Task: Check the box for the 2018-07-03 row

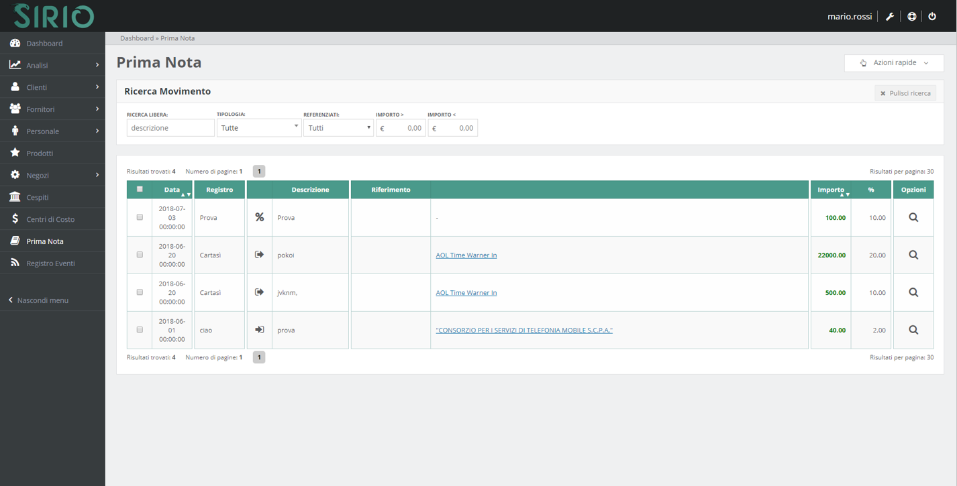Action: coord(140,218)
